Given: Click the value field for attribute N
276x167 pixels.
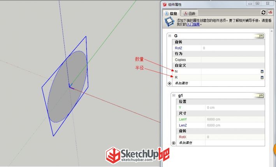Looking at the screenshot, I should coord(230,72).
